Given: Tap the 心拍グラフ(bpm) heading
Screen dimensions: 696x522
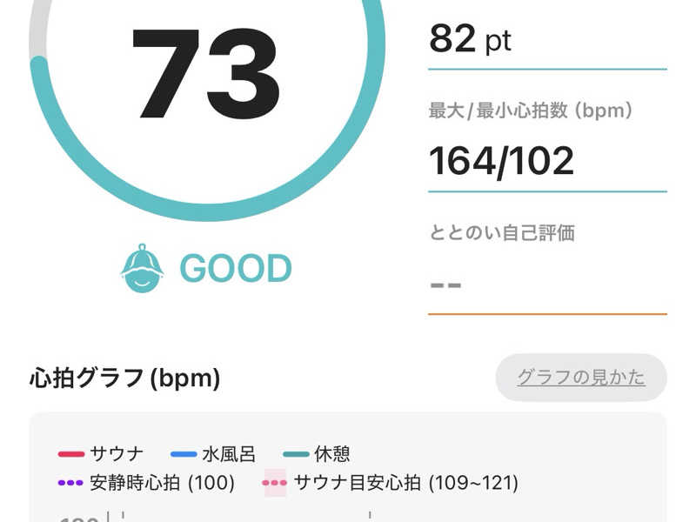Looking at the screenshot, I should tap(124, 378).
